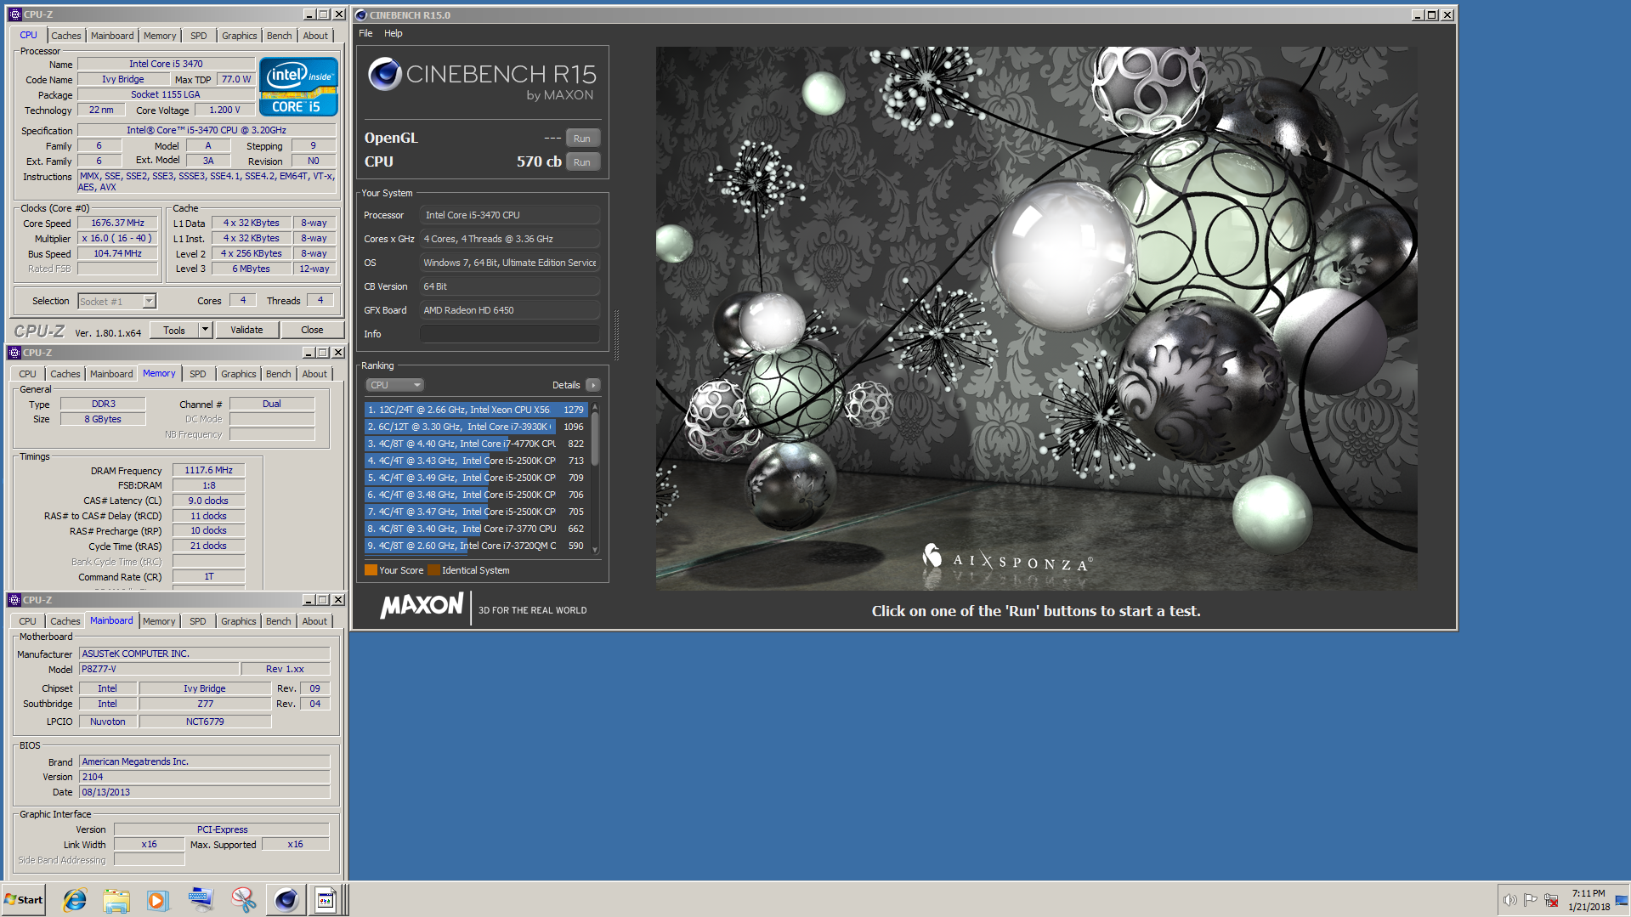Click the Info input field in Cinebench
Image resolution: width=1631 pixels, height=917 pixels.
point(510,334)
